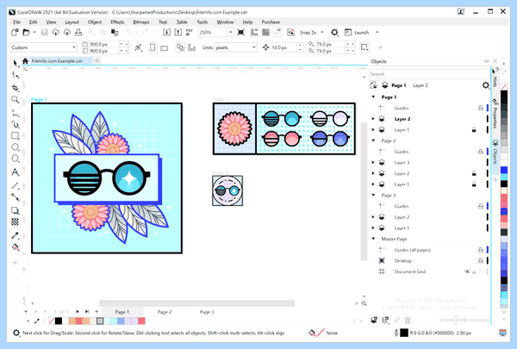The width and height of the screenshot is (517, 349).
Task: Select the Crop tool
Action: tap(15, 88)
